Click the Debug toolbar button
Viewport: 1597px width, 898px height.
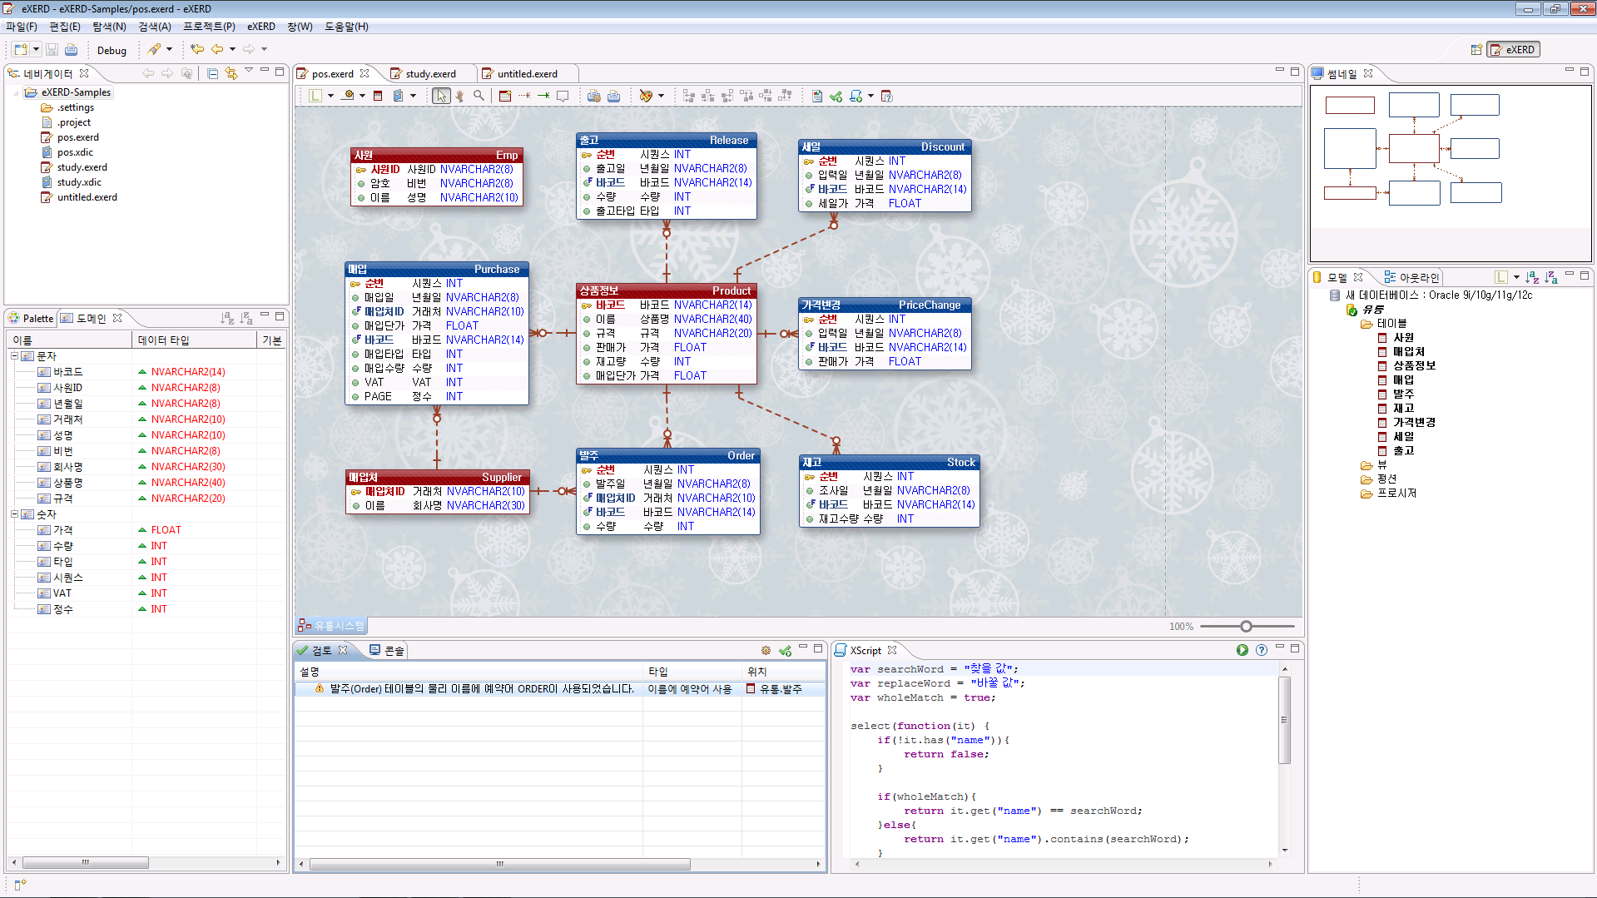click(112, 50)
